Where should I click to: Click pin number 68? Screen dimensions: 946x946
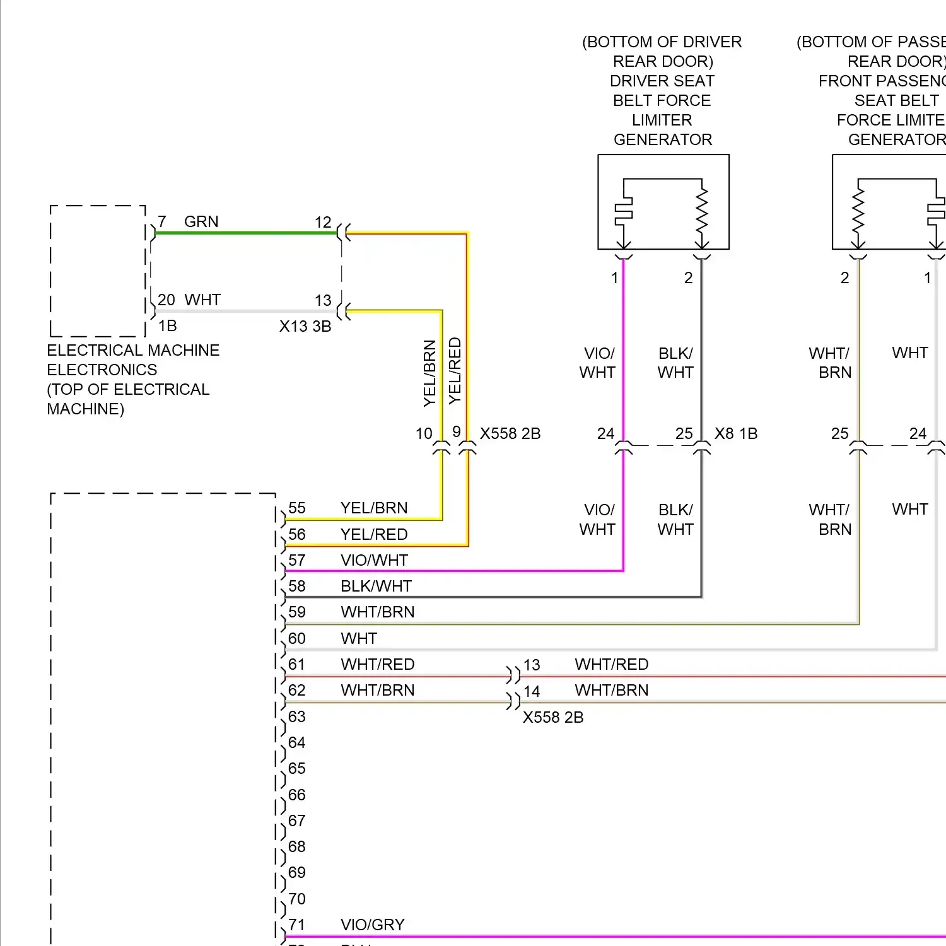click(296, 847)
